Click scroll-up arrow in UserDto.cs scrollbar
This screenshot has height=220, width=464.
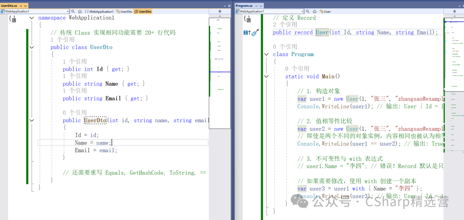(220, 15)
